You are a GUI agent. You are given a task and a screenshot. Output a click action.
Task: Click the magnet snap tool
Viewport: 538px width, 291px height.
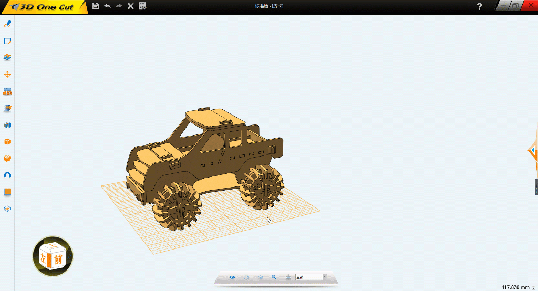(7, 175)
